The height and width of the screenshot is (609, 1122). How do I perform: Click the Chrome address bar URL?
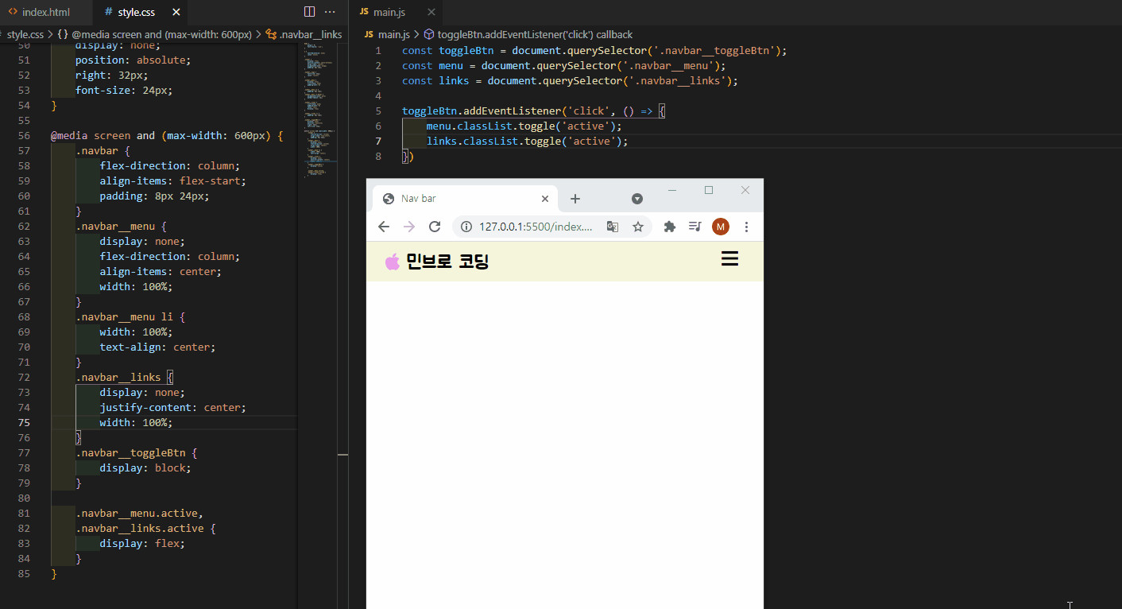click(x=536, y=227)
